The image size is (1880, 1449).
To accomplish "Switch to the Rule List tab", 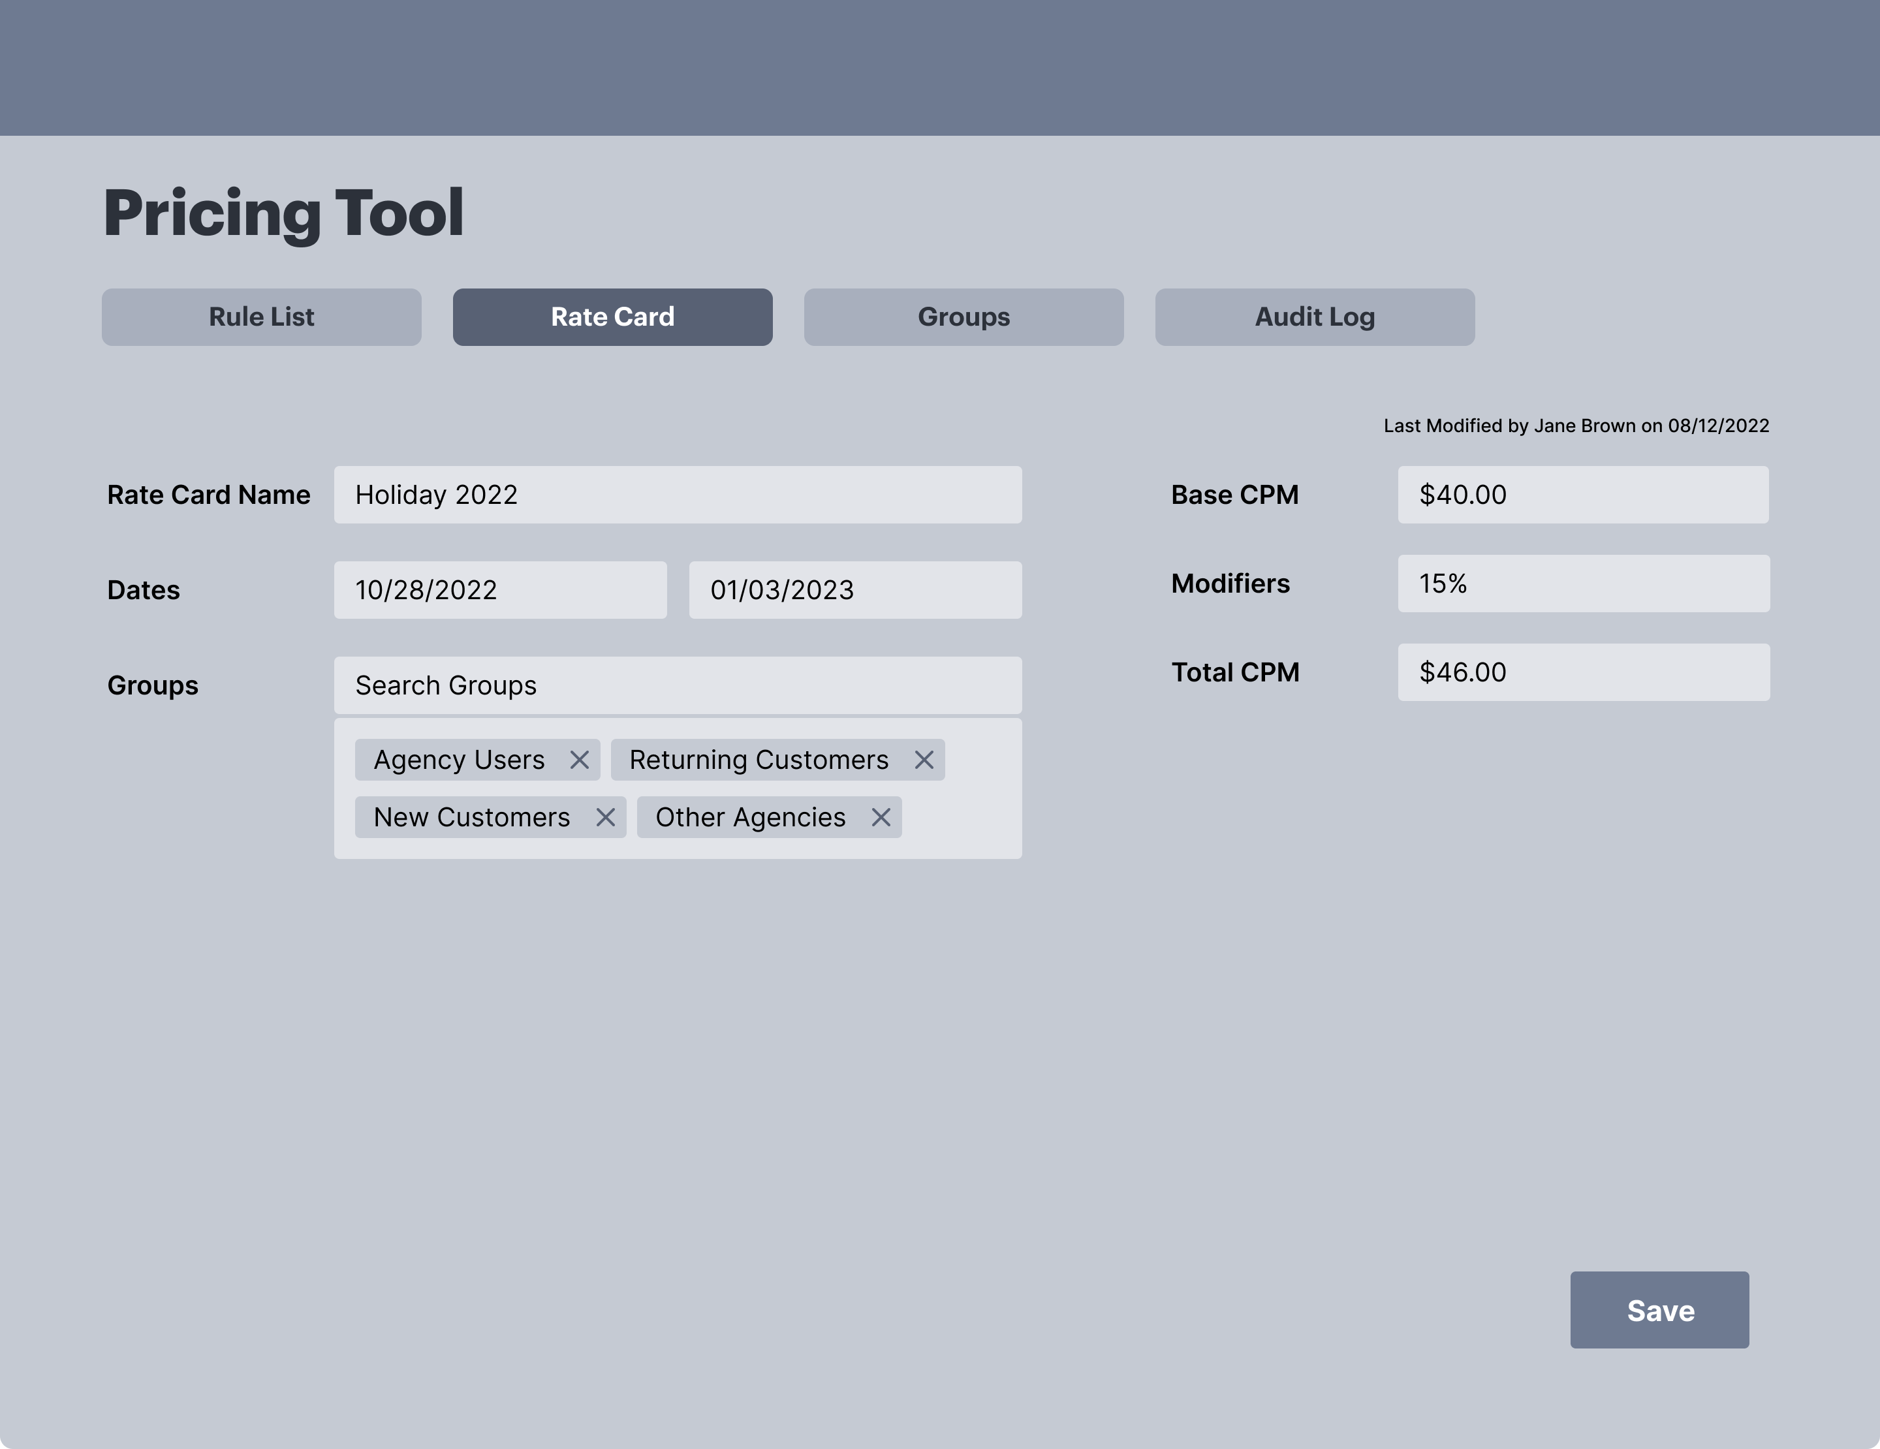I will pyautogui.click(x=262, y=317).
